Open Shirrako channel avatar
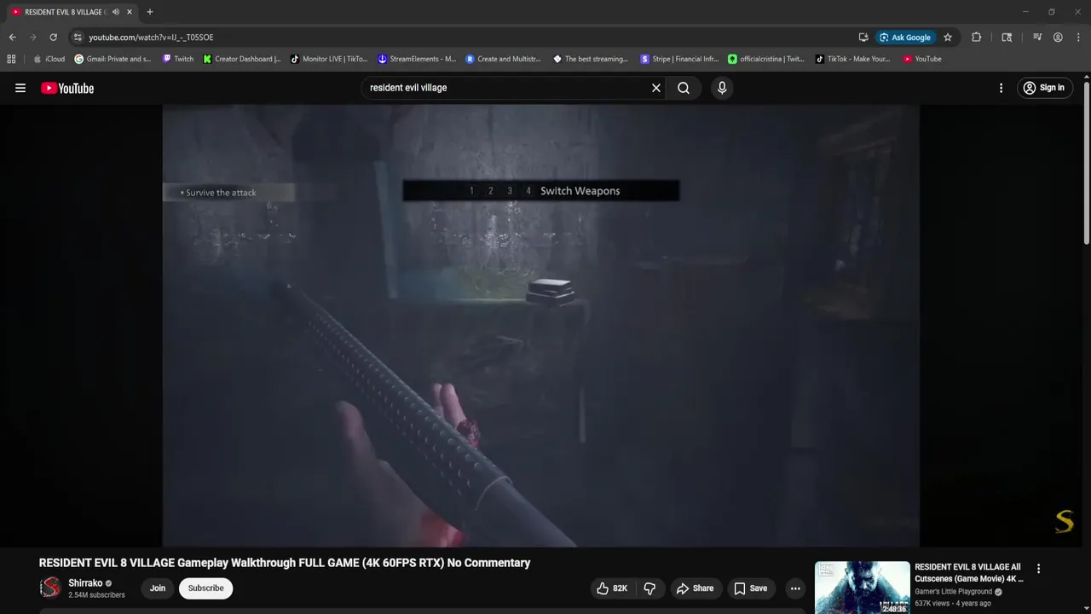Screen dimensions: 1091x614 pyautogui.click(x=51, y=588)
